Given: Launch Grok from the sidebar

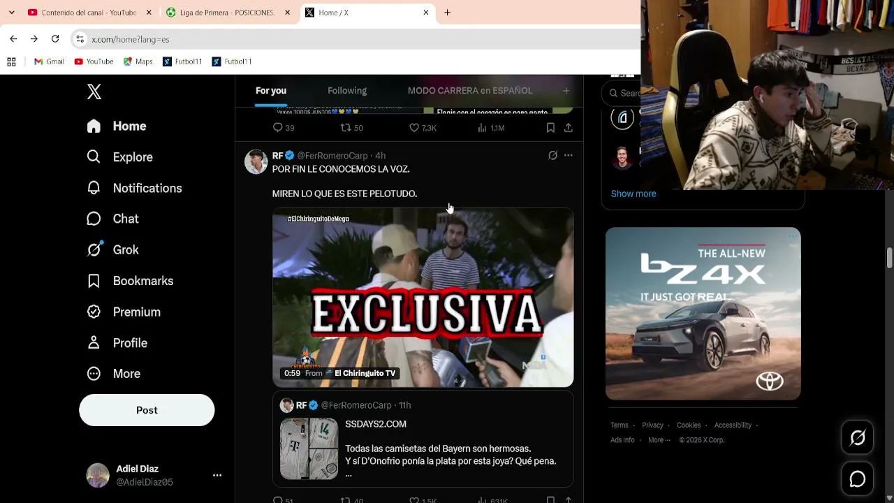Looking at the screenshot, I should [112, 249].
